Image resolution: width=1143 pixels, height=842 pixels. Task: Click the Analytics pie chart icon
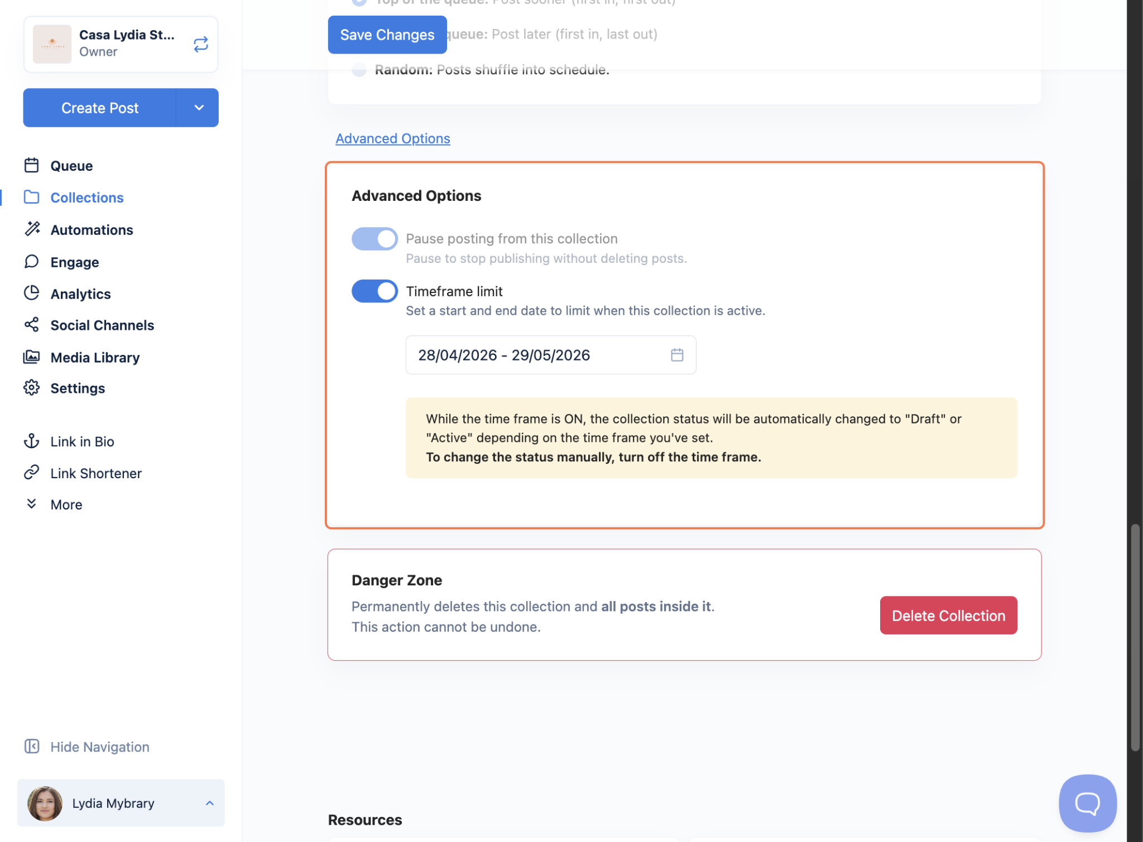(x=32, y=293)
